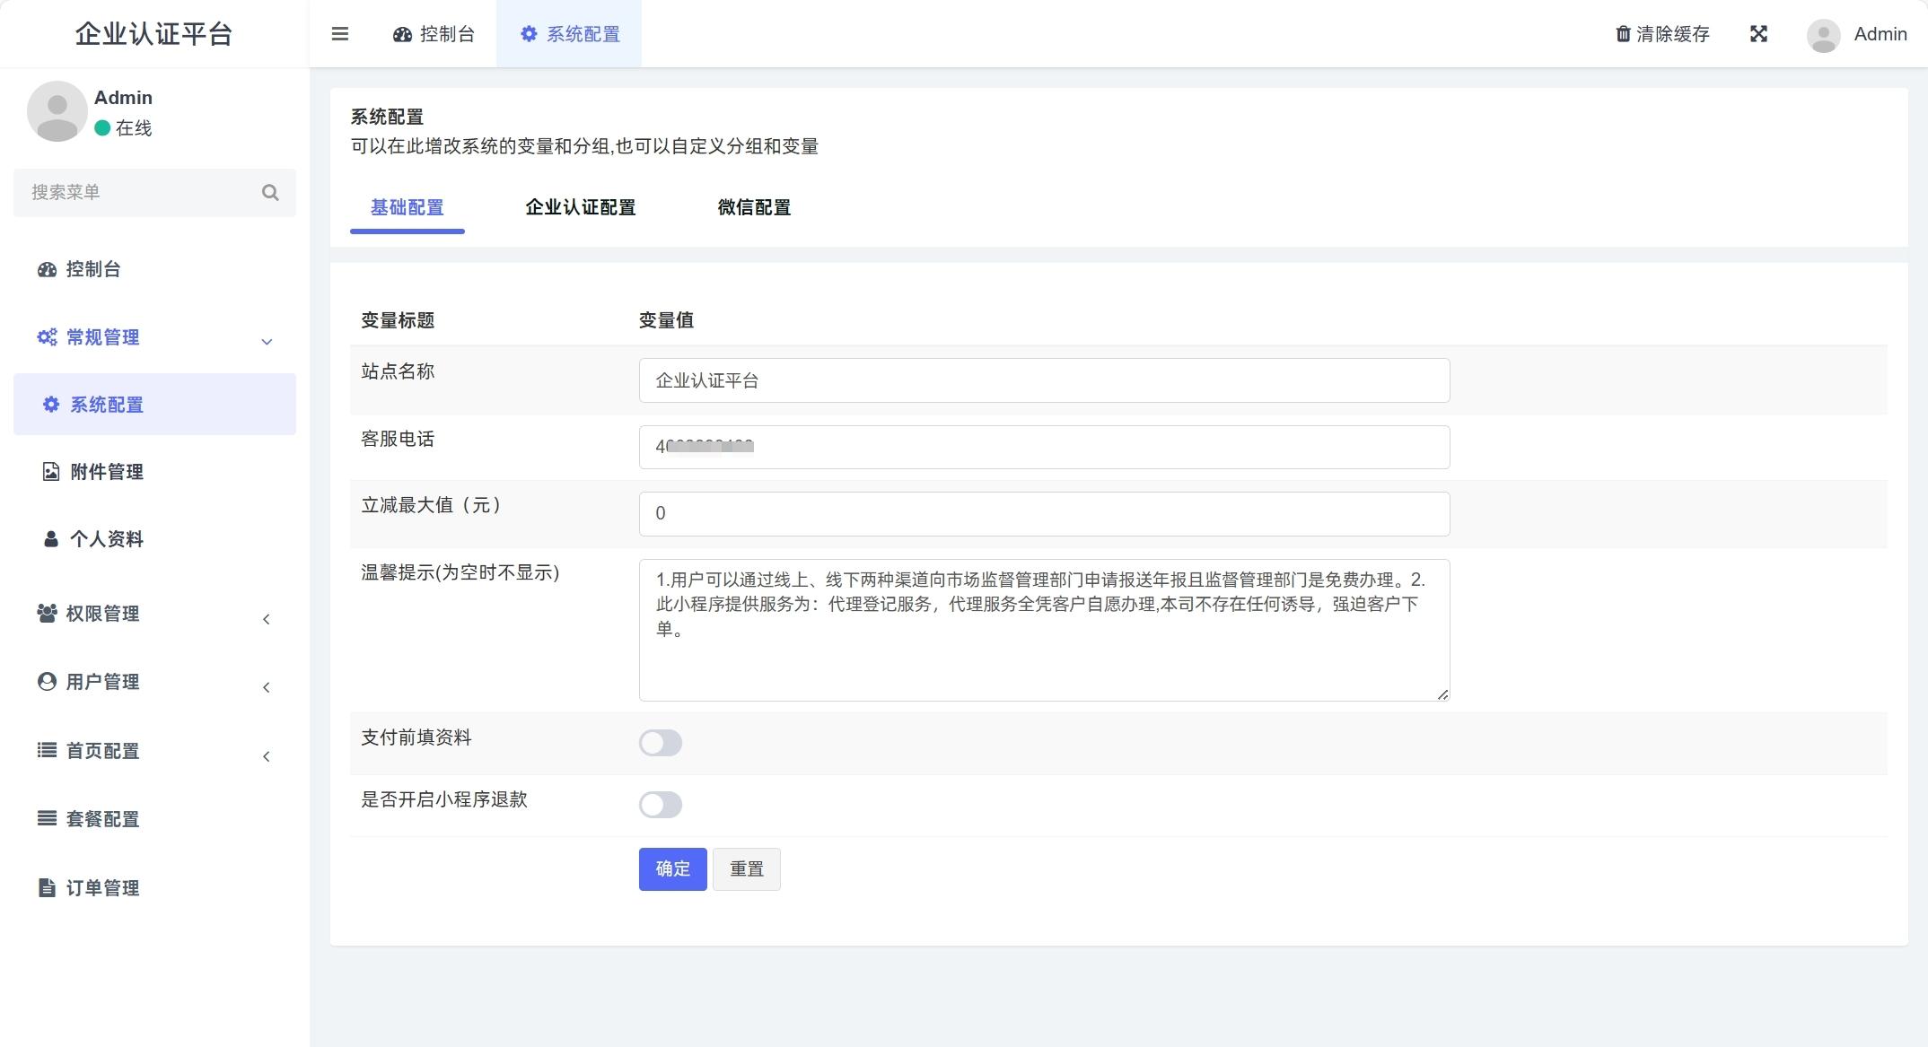Image resolution: width=1928 pixels, height=1047 pixels.
Task: Switch to the 微信配置 tab
Action: (x=754, y=207)
